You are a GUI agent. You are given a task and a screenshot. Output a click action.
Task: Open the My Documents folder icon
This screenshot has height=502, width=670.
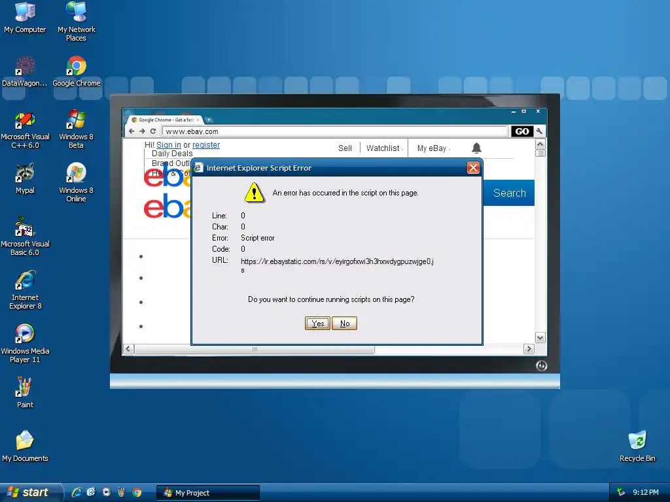25,446
